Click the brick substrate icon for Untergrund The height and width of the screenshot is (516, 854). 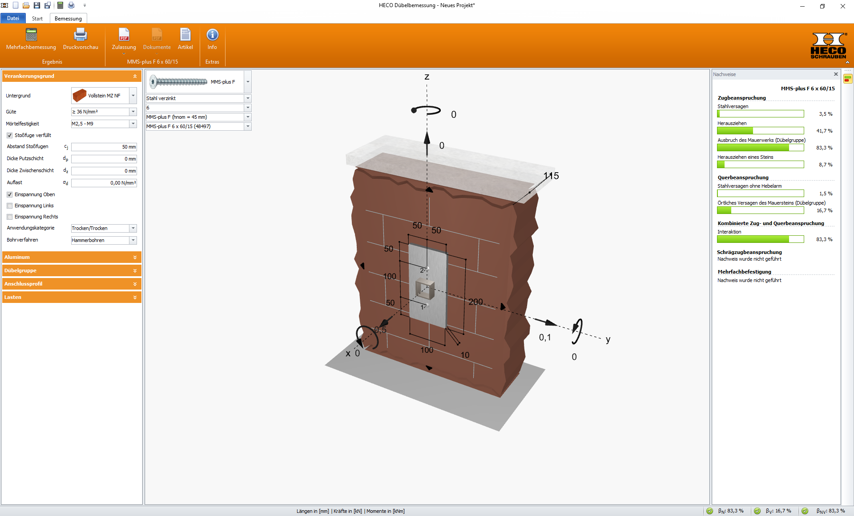[x=80, y=96]
